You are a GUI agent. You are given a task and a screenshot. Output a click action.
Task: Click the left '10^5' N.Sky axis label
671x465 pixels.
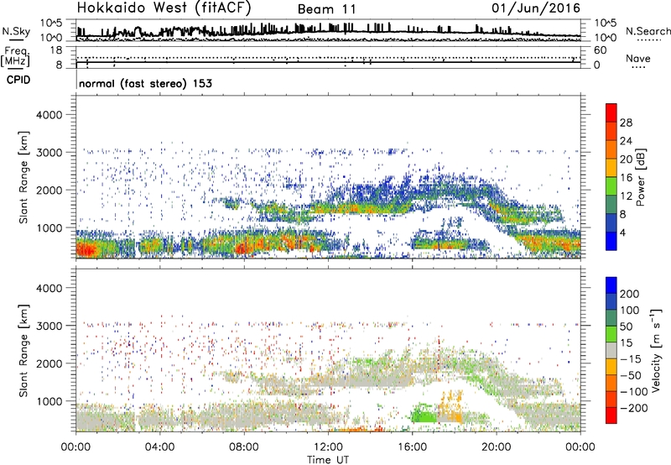pos(51,24)
